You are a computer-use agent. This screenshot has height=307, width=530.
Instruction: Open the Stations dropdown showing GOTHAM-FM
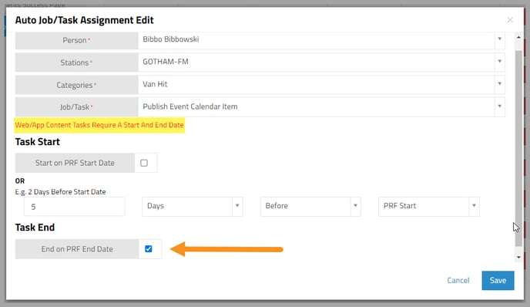pyautogui.click(x=321, y=62)
